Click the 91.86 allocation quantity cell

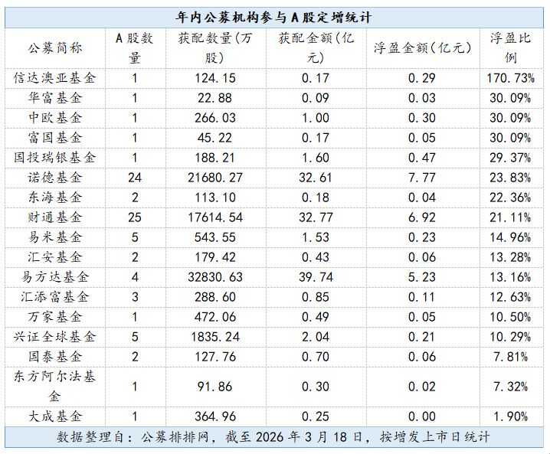click(x=214, y=387)
